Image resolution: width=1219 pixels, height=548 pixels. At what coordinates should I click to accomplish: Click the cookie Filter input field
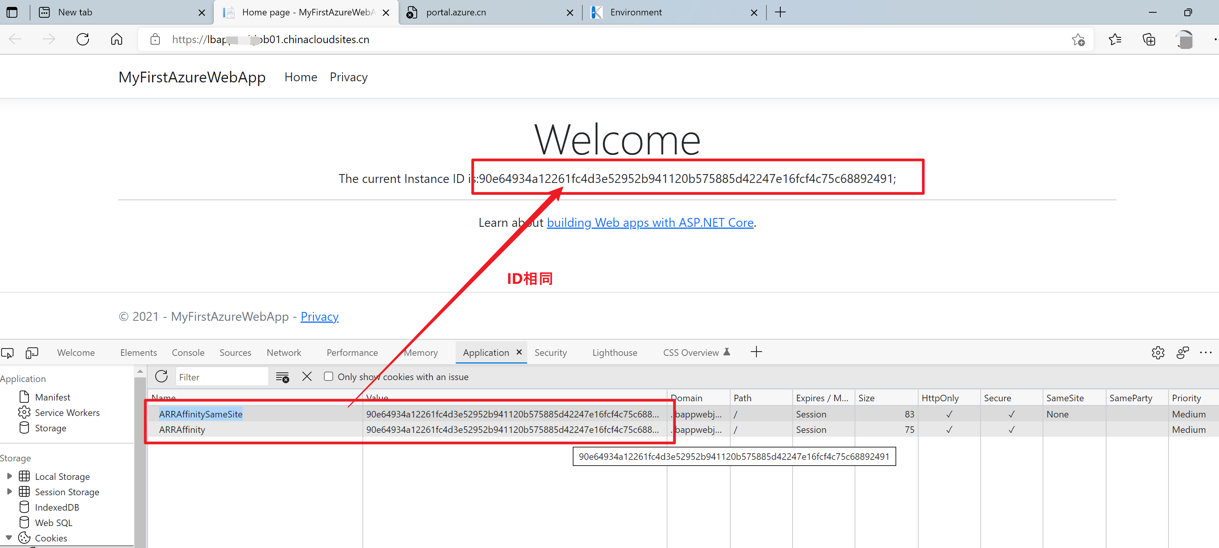(x=221, y=377)
